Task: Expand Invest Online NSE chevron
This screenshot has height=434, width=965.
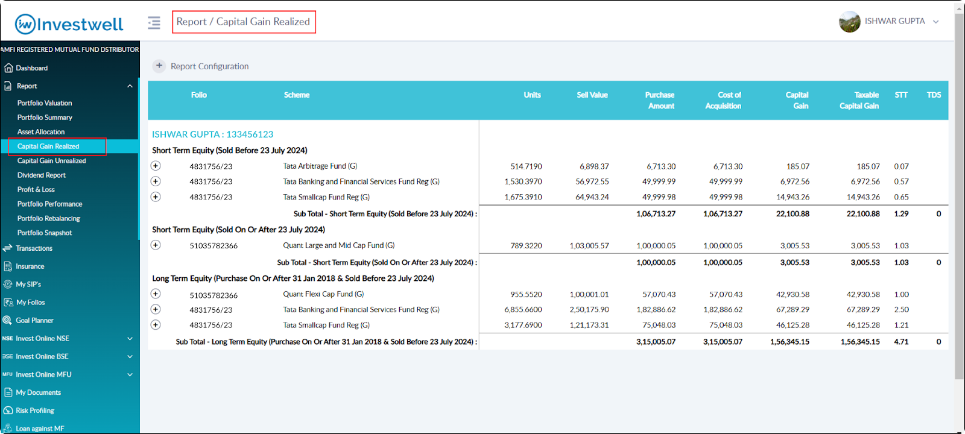Action: (x=130, y=339)
